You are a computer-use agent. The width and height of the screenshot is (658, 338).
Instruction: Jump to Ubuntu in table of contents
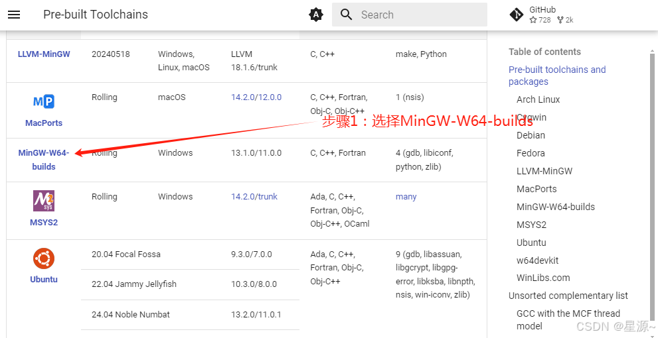tap(531, 243)
